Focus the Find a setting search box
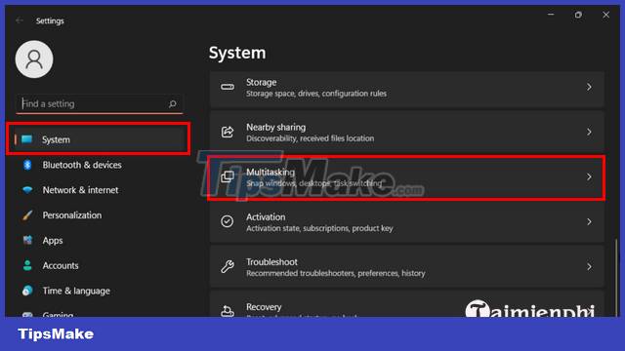The width and height of the screenshot is (625, 351). click(100, 104)
